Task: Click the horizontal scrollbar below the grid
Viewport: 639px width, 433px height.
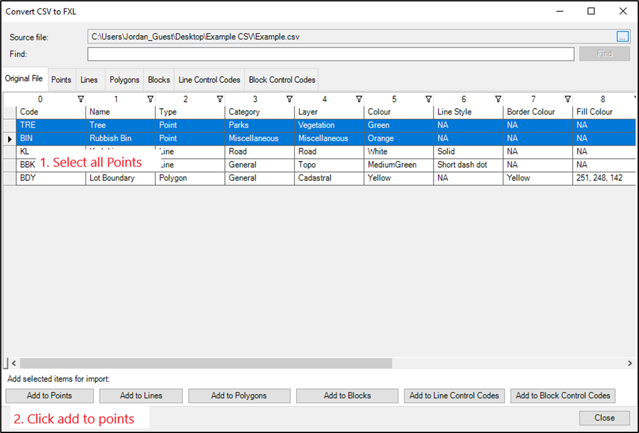Action: [x=201, y=363]
